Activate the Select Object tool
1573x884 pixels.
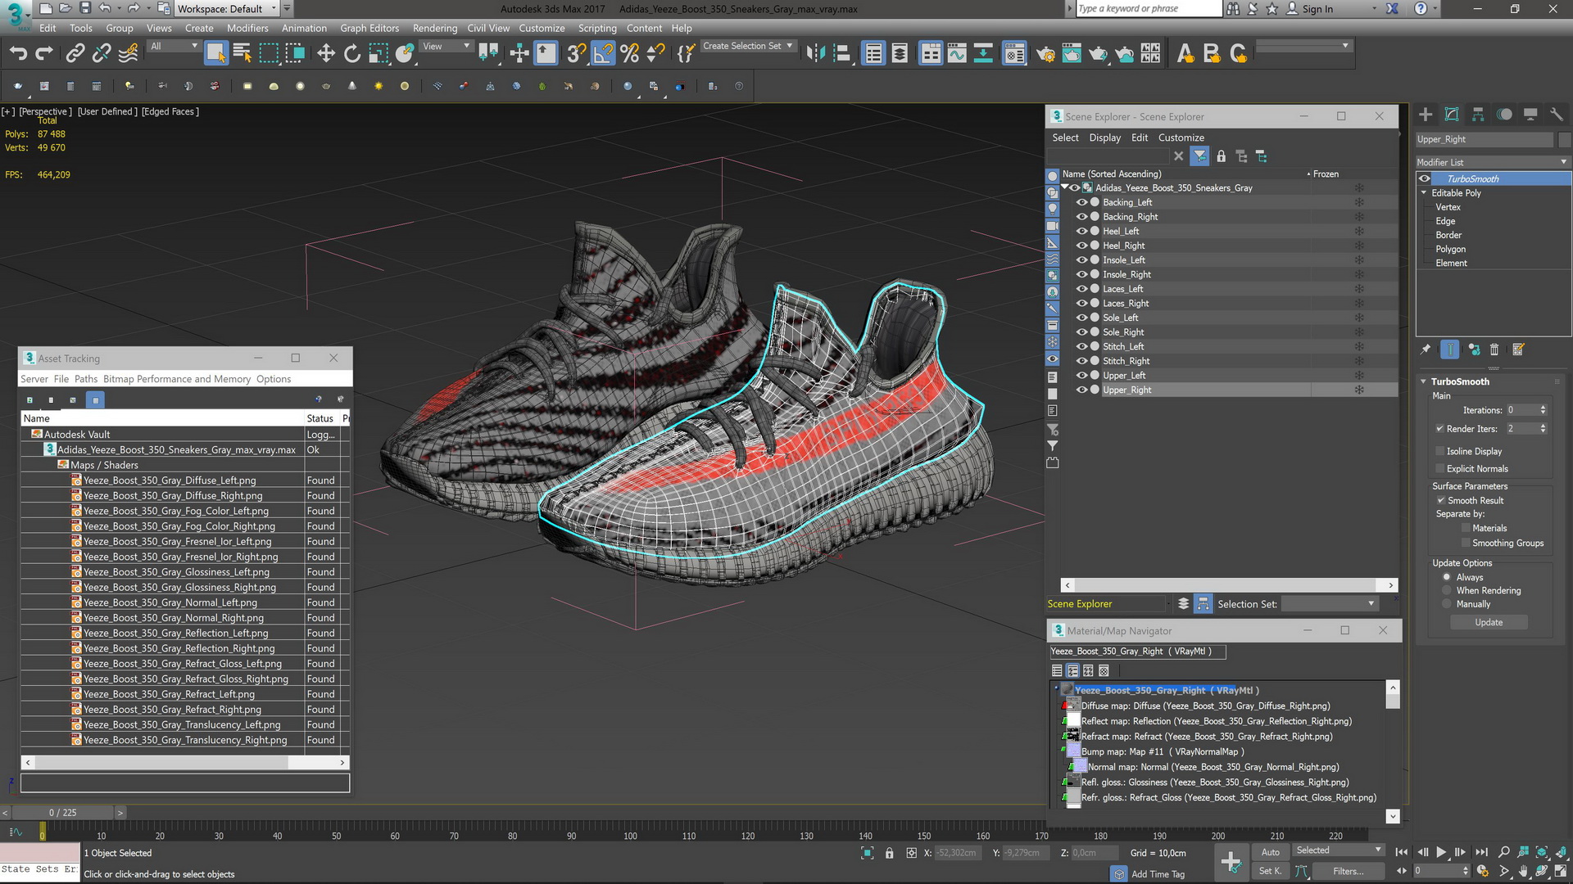pos(215,54)
